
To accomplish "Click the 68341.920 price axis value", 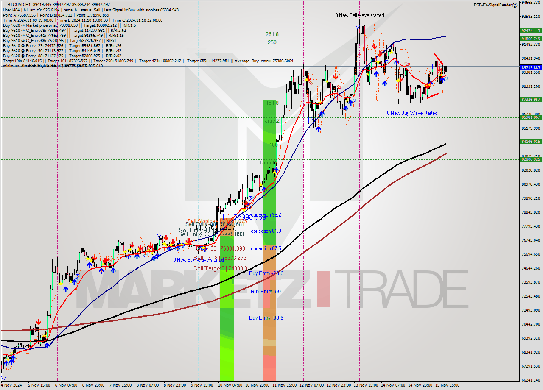I will coord(531,352).
